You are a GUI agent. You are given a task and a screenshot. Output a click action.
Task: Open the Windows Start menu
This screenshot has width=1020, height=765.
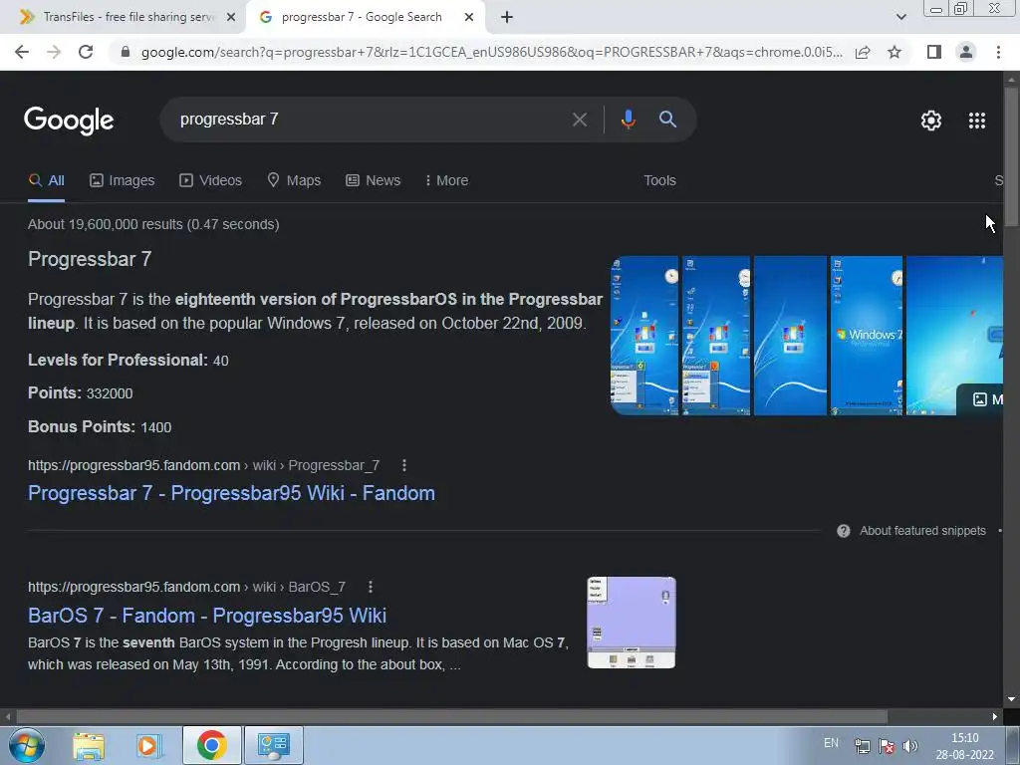tap(27, 746)
